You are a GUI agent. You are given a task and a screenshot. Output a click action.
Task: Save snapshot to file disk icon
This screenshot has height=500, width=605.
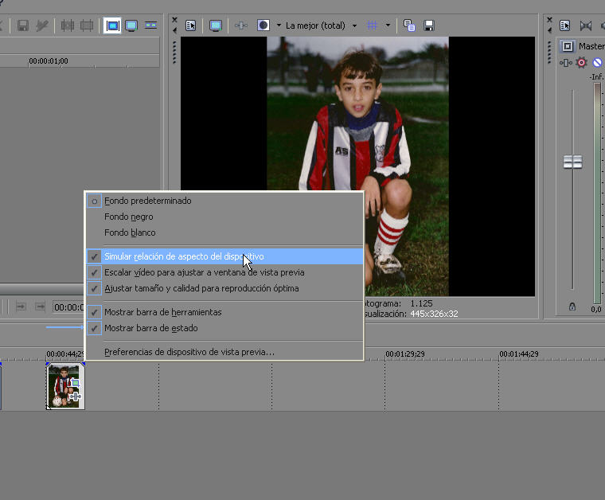429,25
